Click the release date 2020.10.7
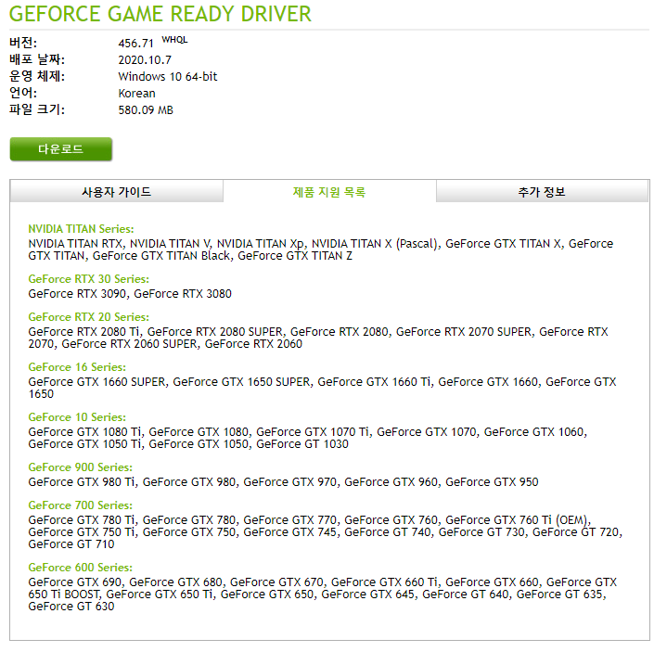Screen dimensions: 667x652 [145, 60]
